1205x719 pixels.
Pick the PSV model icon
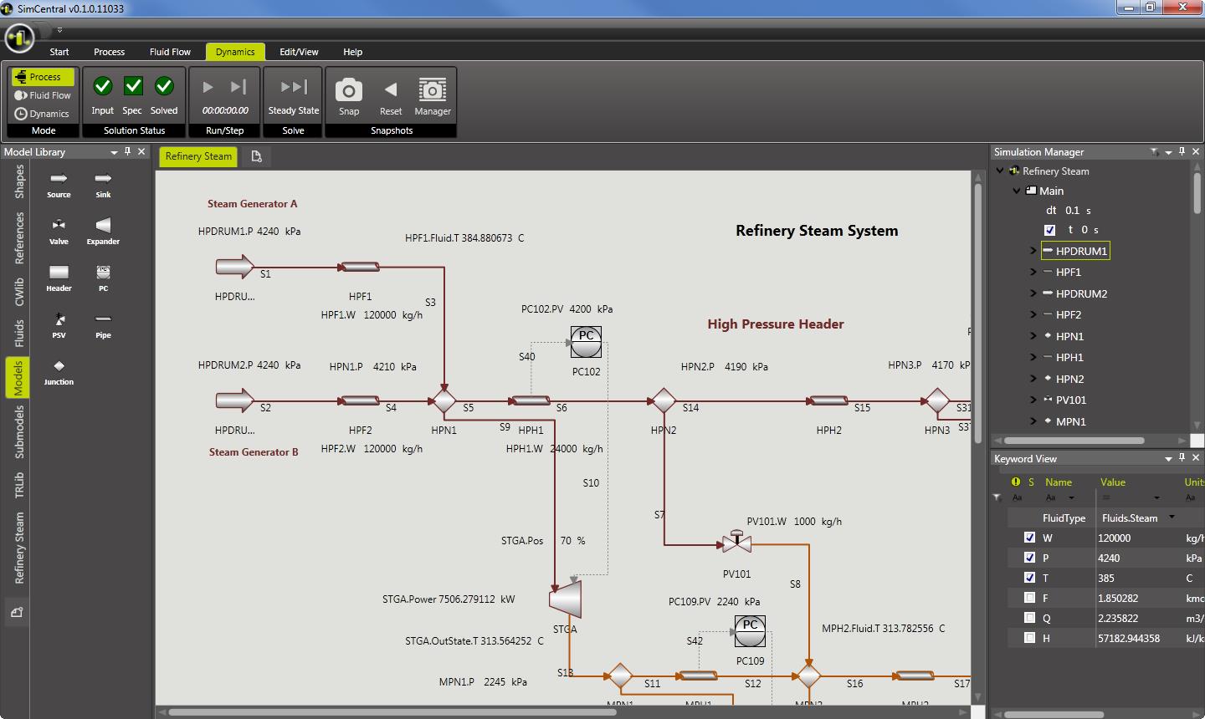coord(59,319)
